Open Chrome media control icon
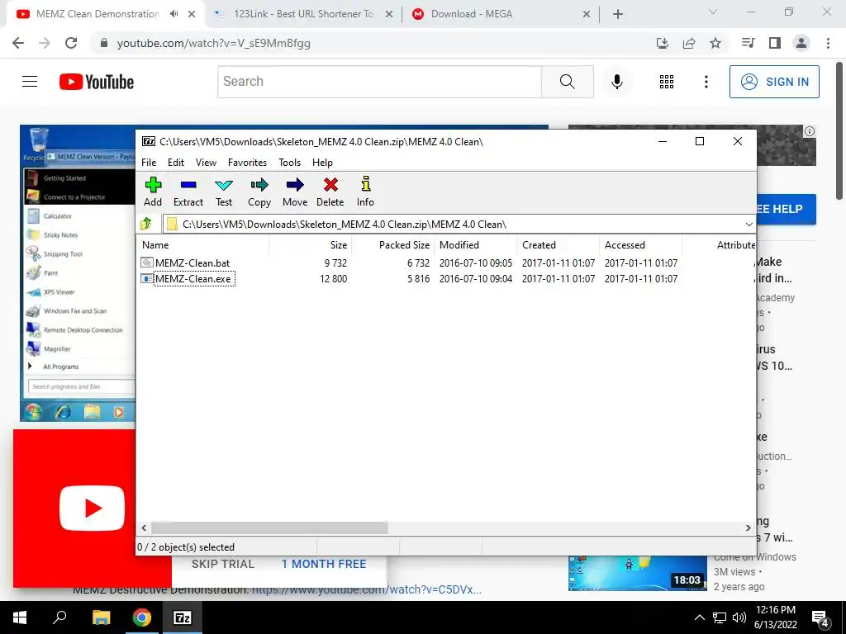The height and width of the screenshot is (634, 846). (748, 43)
